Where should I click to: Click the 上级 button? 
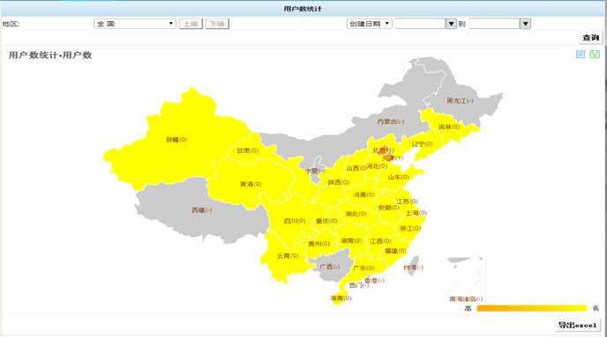tap(191, 24)
